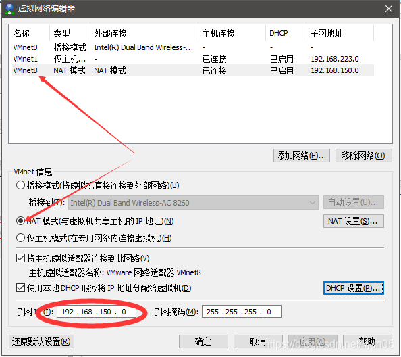Click the DHCP column header
Image resolution: width=401 pixels, height=357 pixels.
tap(286, 33)
